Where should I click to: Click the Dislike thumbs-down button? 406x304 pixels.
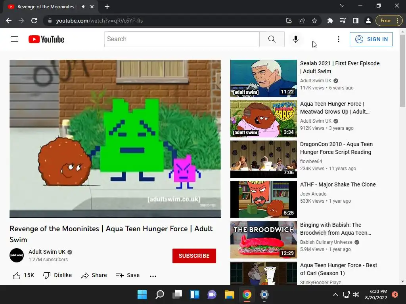57,275
